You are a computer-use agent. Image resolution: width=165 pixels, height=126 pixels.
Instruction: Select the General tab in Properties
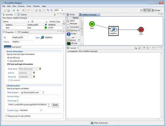tap(8, 47)
